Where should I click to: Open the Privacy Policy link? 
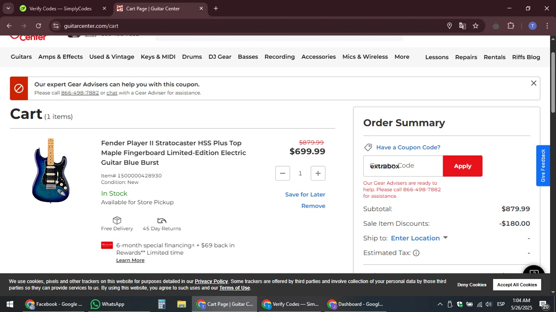(x=211, y=281)
